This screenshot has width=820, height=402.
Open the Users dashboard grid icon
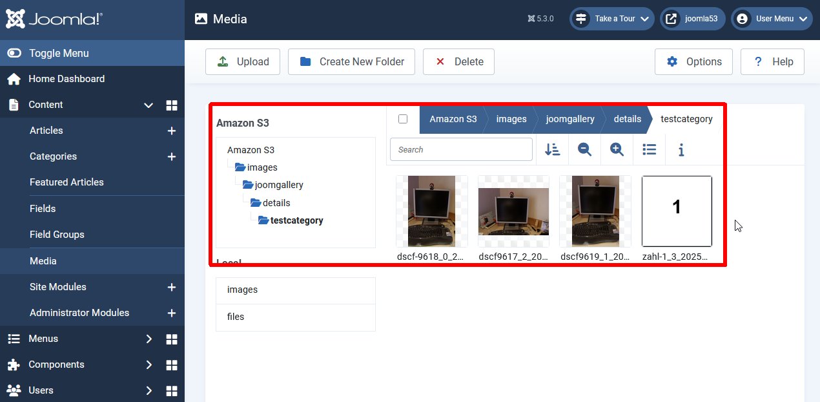(172, 390)
